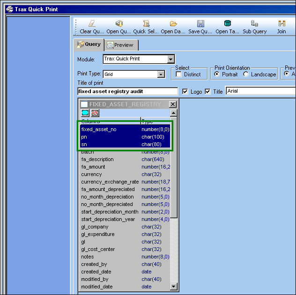This screenshot has width=296, height=295.
Task: Click the FIXED_ASSET_REGISTRY panel title icon
Action: [x=84, y=104]
